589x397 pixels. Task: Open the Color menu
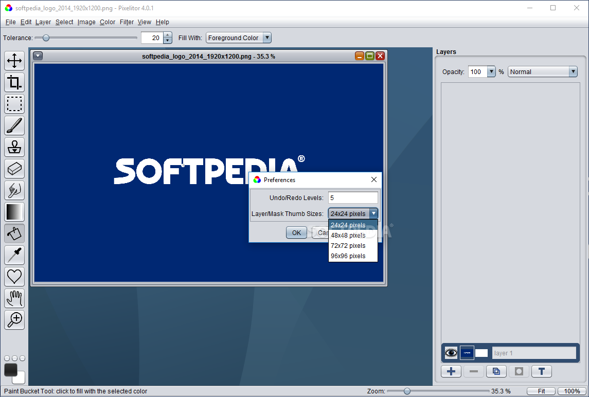pos(108,22)
